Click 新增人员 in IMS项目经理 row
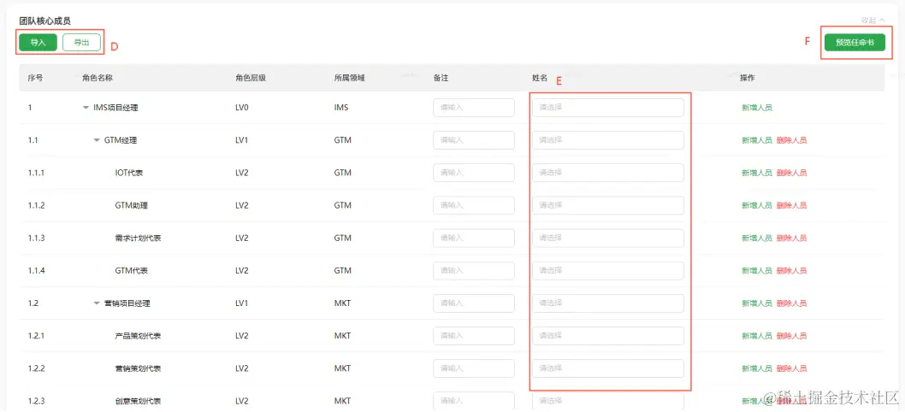Image resolution: width=905 pixels, height=412 pixels. [x=757, y=108]
